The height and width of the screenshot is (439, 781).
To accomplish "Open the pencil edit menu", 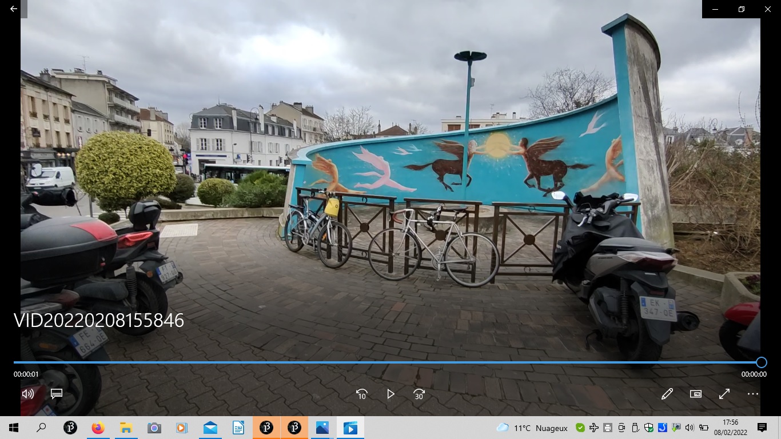I will click(x=667, y=394).
